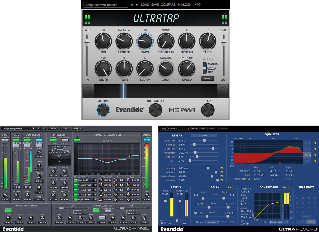Image resolution: width=319 pixels, height=232 pixels.
Task: Open the Chamber 1 reverb type dropdown
Action: coord(204,135)
